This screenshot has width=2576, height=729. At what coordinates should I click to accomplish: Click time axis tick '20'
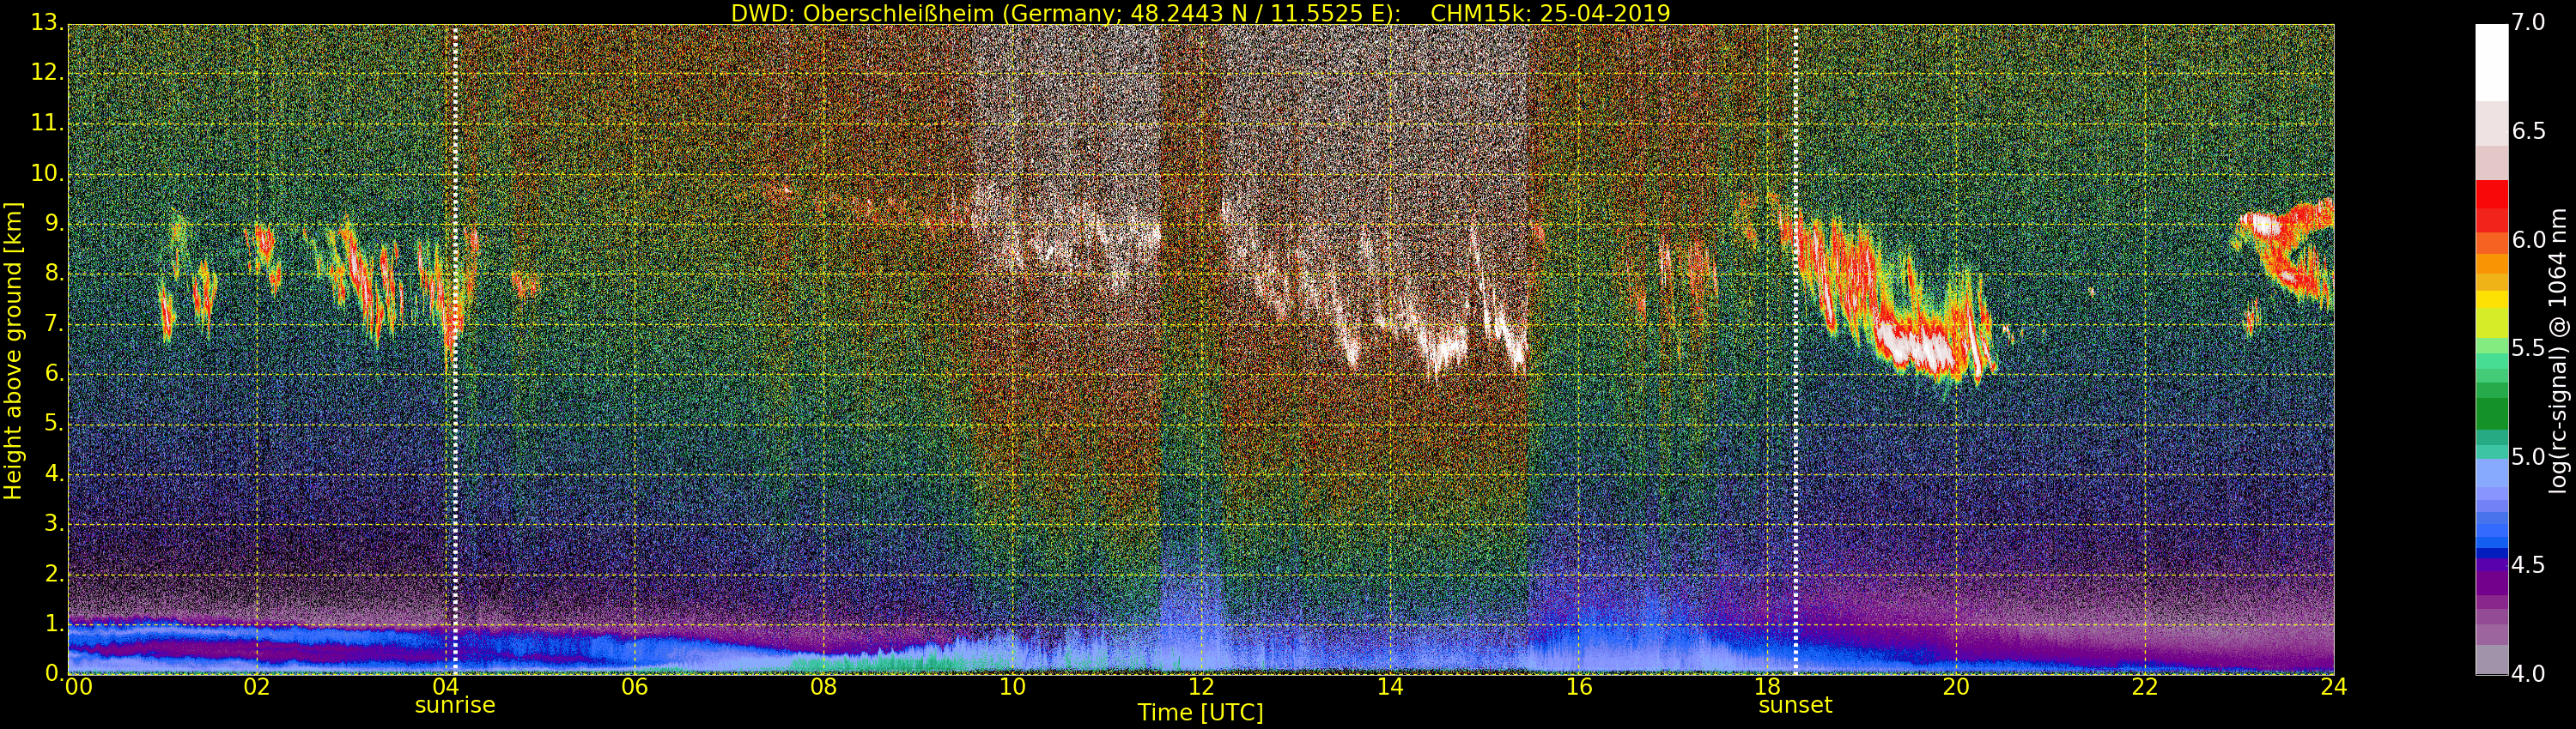[1956, 686]
